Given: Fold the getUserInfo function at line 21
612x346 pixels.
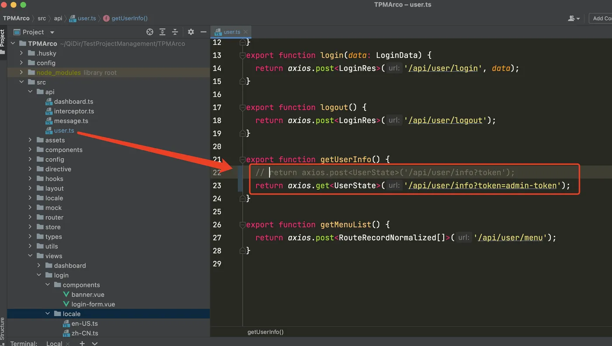Looking at the screenshot, I should (x=243, y=160).
